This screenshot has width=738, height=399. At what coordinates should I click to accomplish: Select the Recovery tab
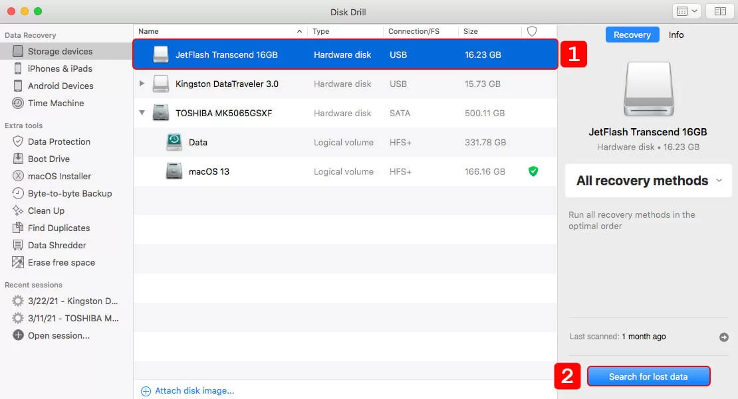click(x=632, y=35)
